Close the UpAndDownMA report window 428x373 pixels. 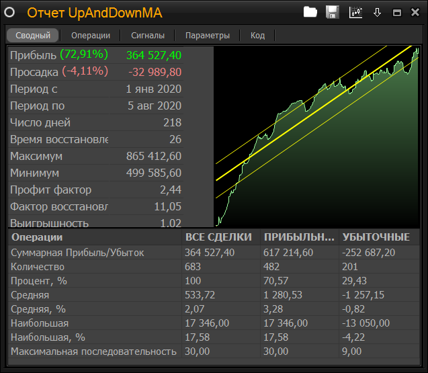point(415,13)
